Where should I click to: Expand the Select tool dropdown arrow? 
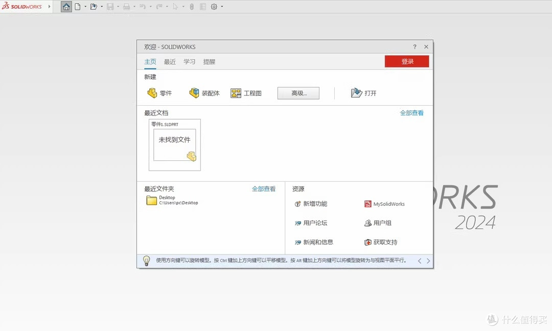183,6
